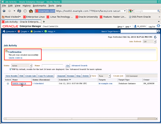Screen dimensions: 161x124
Task: Open the Targets navigation menu
Action: pos(23,31)
